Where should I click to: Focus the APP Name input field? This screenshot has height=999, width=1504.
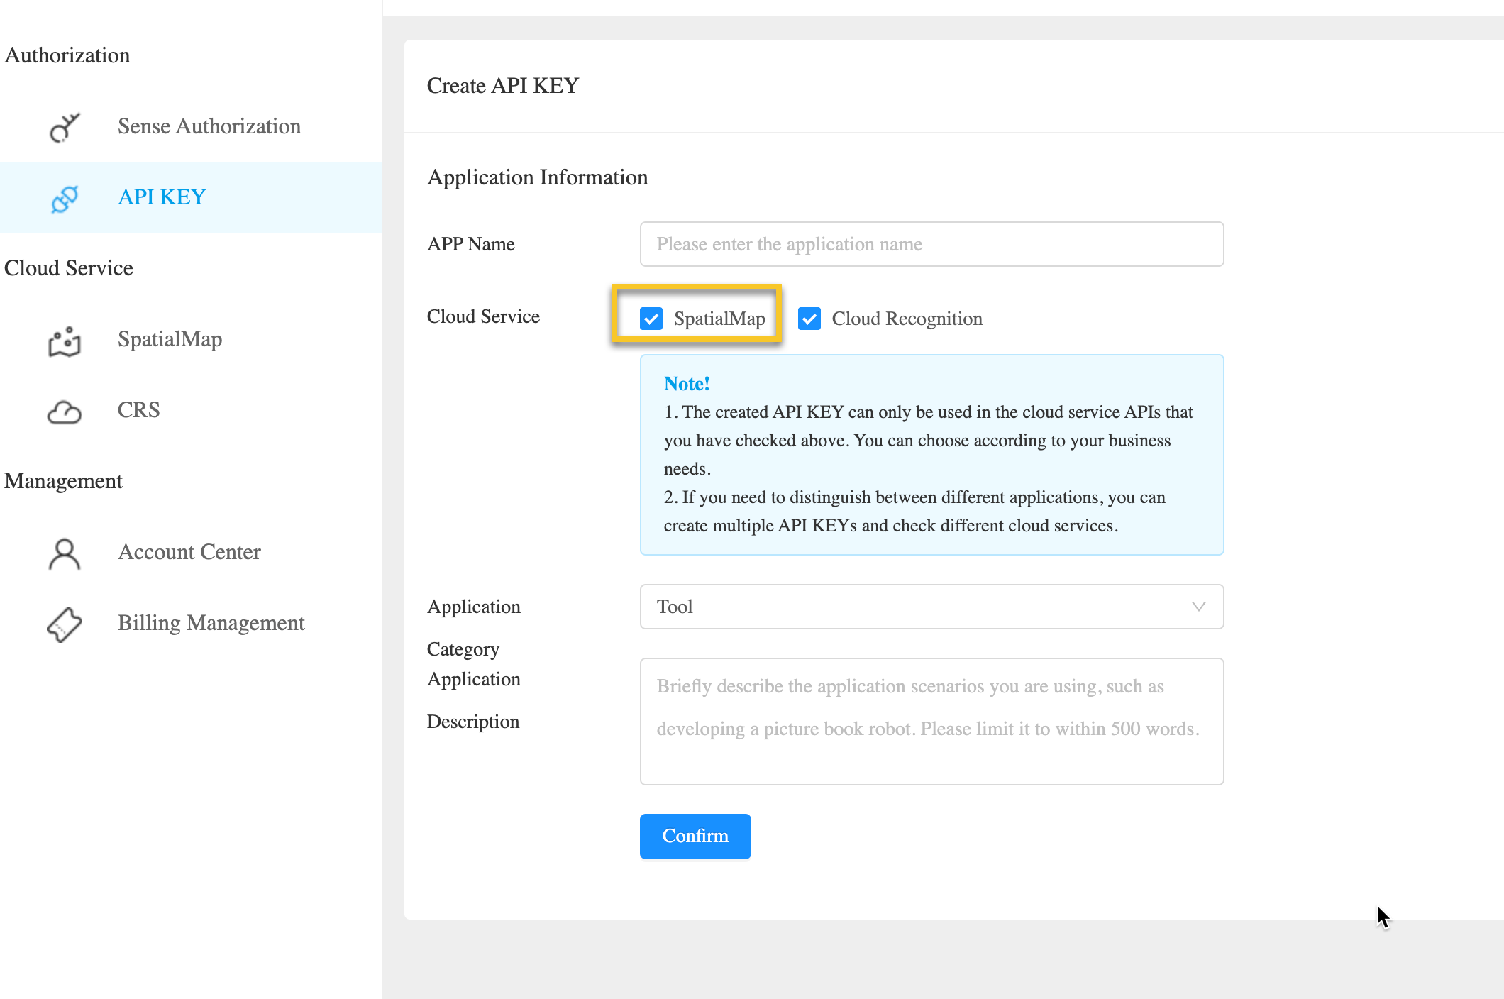click(931, 244)
